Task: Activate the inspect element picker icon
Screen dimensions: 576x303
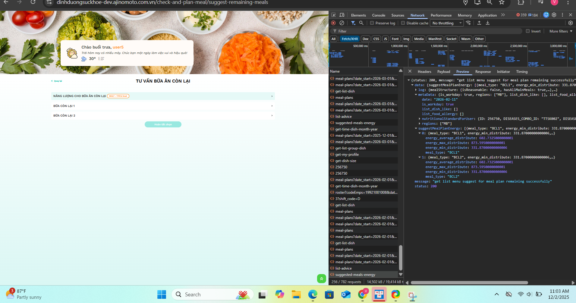Action: point(333,15)
